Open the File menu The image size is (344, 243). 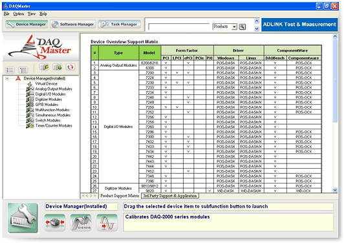pos(6,14)
